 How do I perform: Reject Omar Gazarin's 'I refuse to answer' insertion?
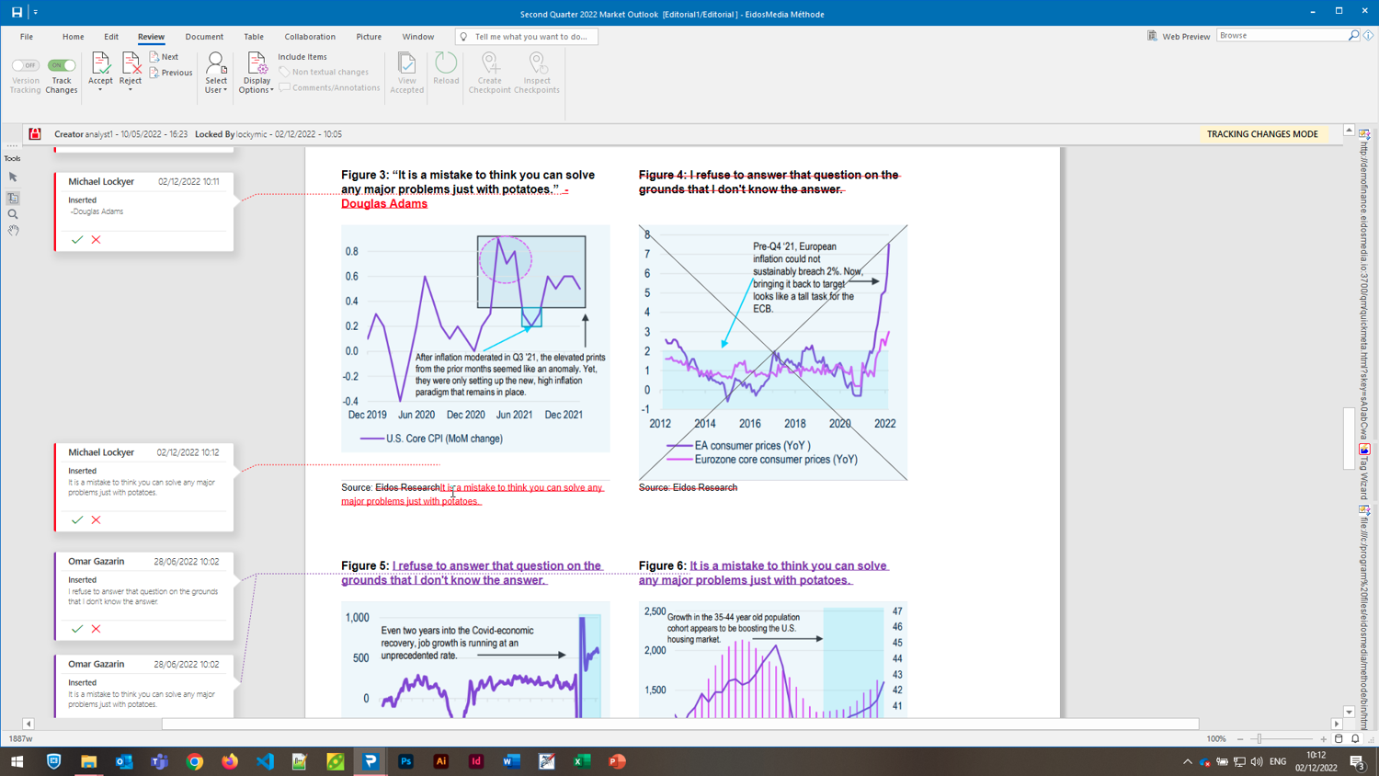96,629
